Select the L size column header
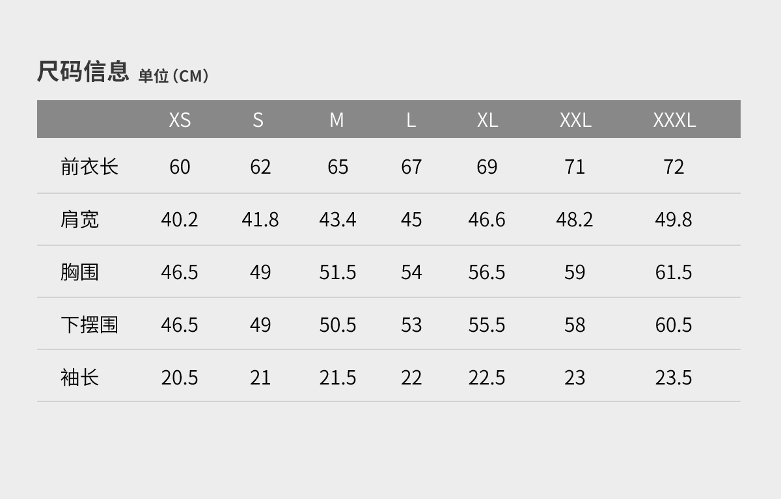Image resolution: width=781 pixels, height=499 pixels. [411, 120]
